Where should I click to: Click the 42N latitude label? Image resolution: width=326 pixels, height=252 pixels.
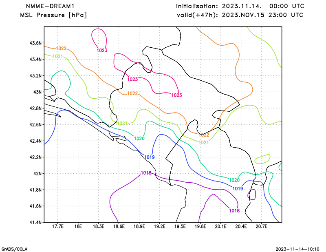pos(37,173)
